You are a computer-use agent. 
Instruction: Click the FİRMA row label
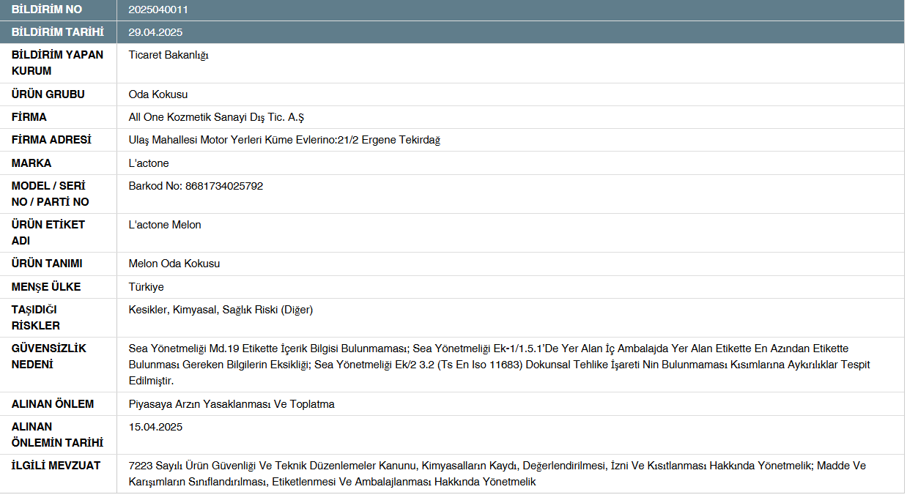[x=29, y=117]
